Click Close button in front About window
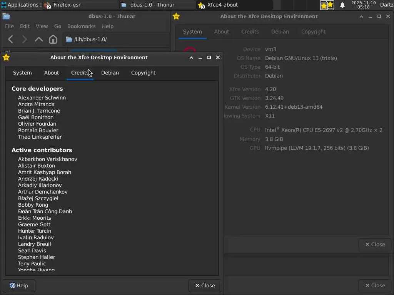 pyautogui.click(x=205, y=285)
